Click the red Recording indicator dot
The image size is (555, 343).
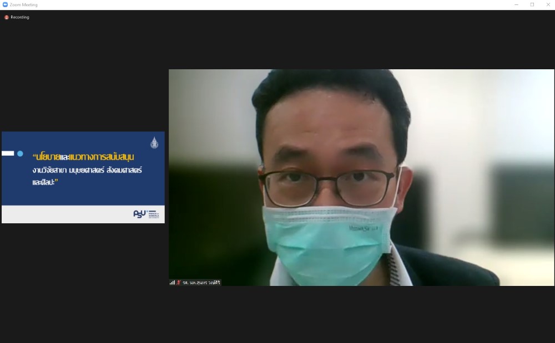click(x=7, y=17)
